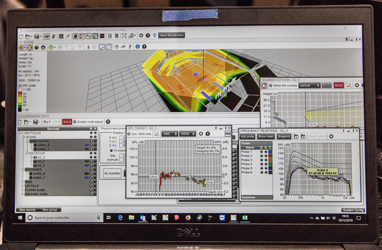382x250 pixels.
Task: Toggle the mute checkbox for KARA SCENE
Action: (91, 141)
